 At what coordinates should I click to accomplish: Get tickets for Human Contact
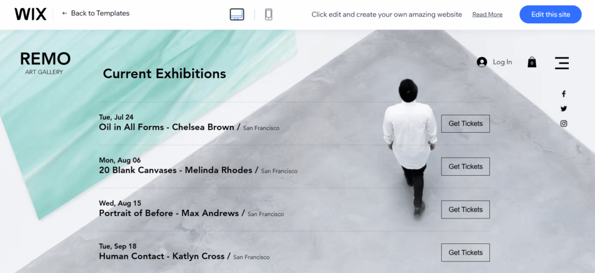click(x=465, y=253)
